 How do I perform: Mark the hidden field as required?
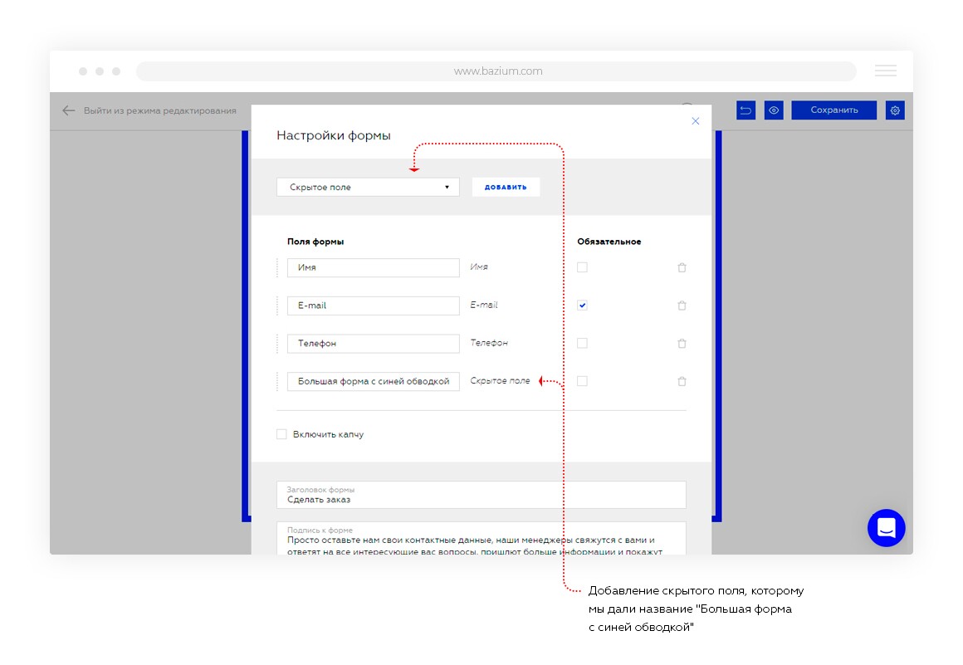(x=582, y=381)
